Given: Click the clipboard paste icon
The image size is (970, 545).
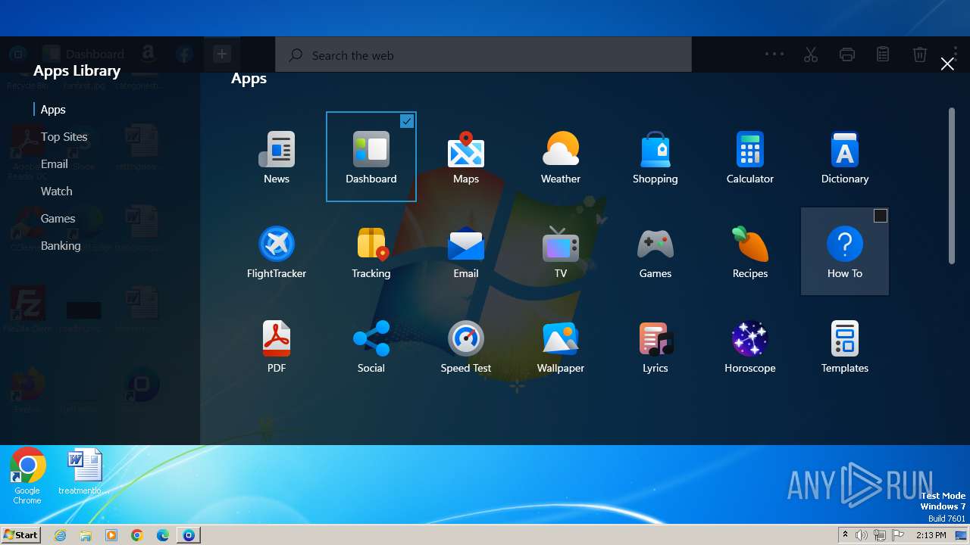Looking at the screenshot, I should [883, 54].
